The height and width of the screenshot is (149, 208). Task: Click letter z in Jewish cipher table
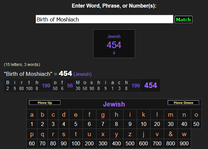click(x=130, y=134)
